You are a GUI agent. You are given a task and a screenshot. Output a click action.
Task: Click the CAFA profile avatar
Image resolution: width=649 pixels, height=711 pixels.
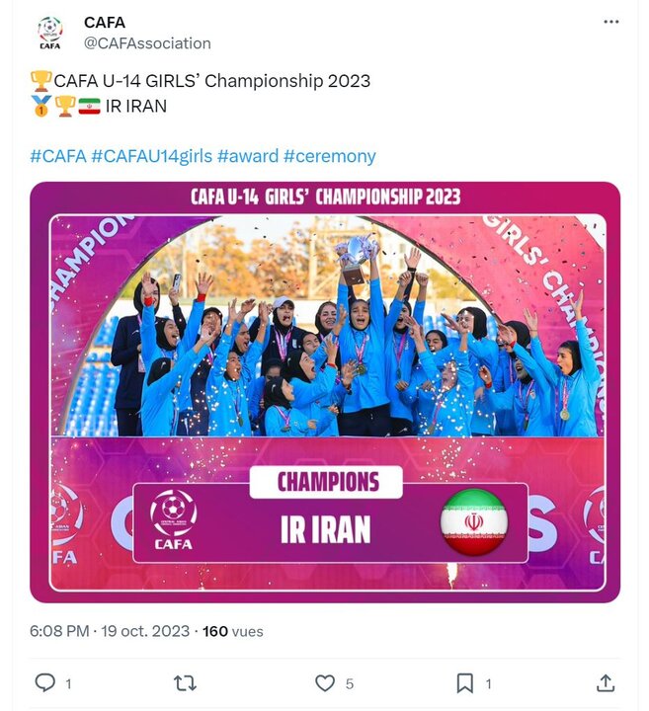(49, 33)
